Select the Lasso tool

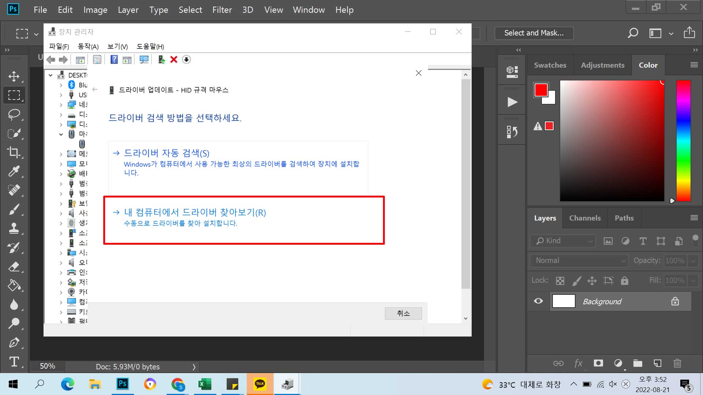point(14,114)
